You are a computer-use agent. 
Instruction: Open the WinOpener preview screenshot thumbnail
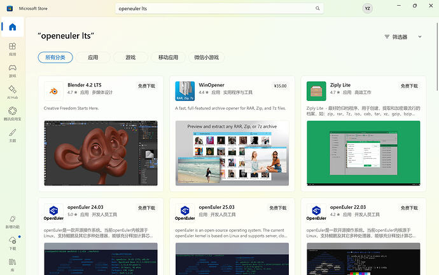tap(232, 153)
